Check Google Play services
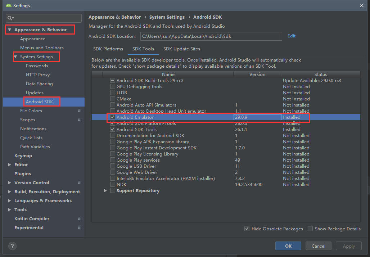Image resolution: width=370 pixels, height=257 pixels. (x=113, y=160)
